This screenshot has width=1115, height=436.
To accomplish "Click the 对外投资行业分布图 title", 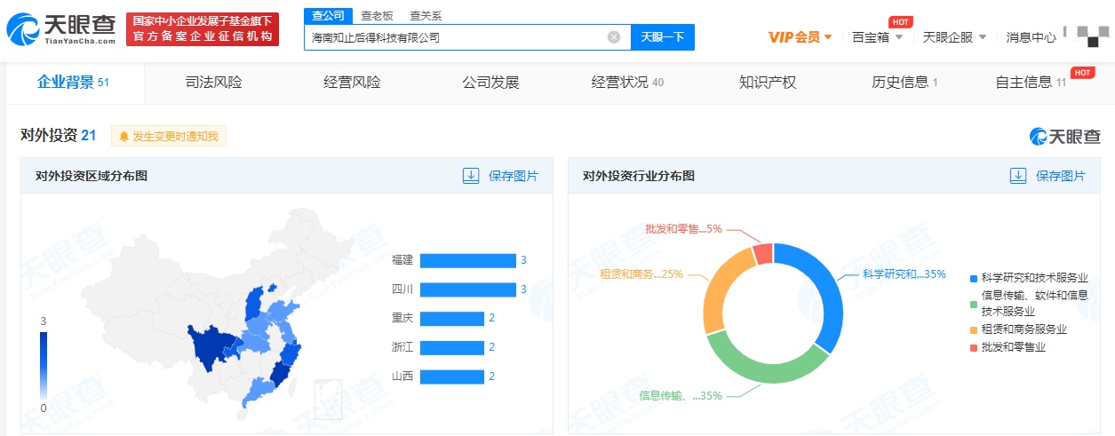I will coord(639,176).
